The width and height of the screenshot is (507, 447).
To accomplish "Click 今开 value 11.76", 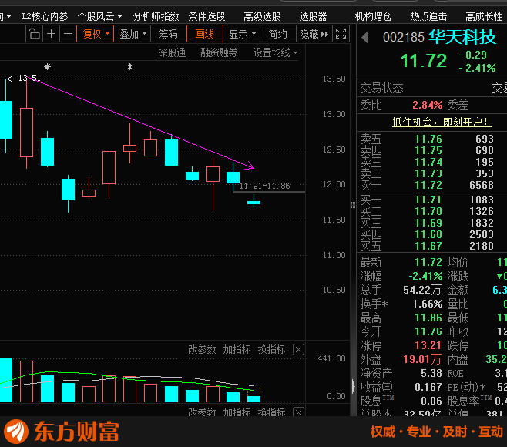I will coord(428,332).
